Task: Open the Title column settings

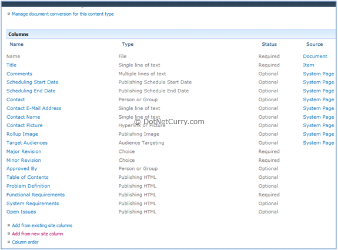Action: (11, 65)
